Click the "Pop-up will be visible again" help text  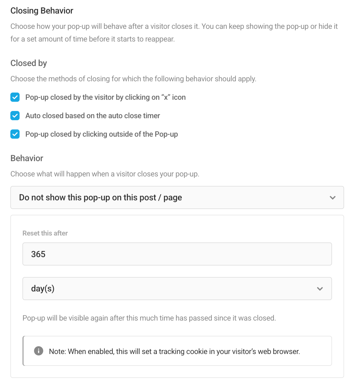click(149, 318)
